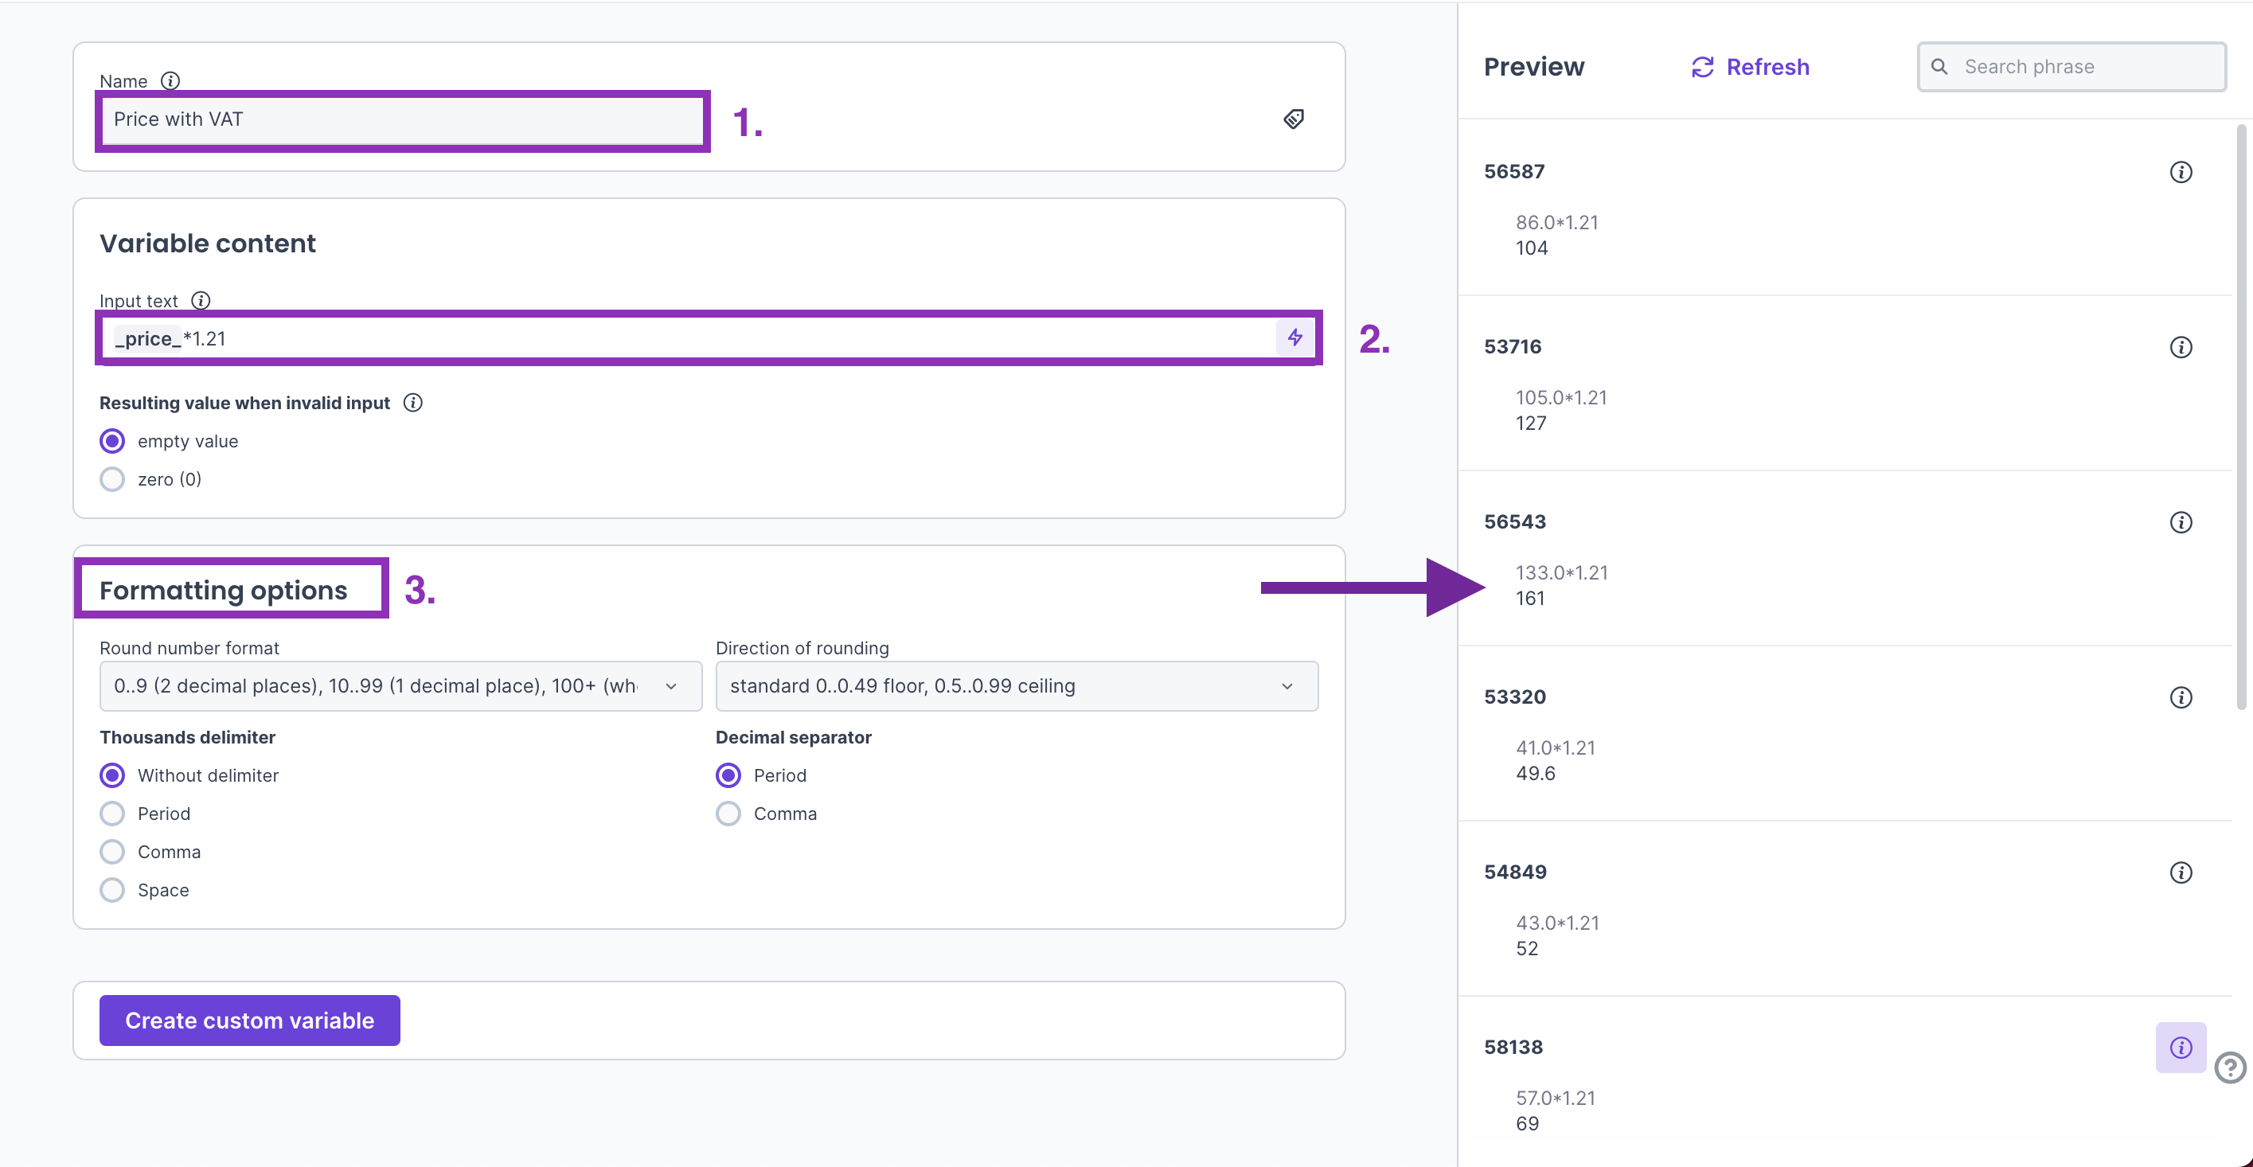Choose Space as thousands delimiter
Viewport: 2253px width, 1167px height.
click(x=113, y=890)
